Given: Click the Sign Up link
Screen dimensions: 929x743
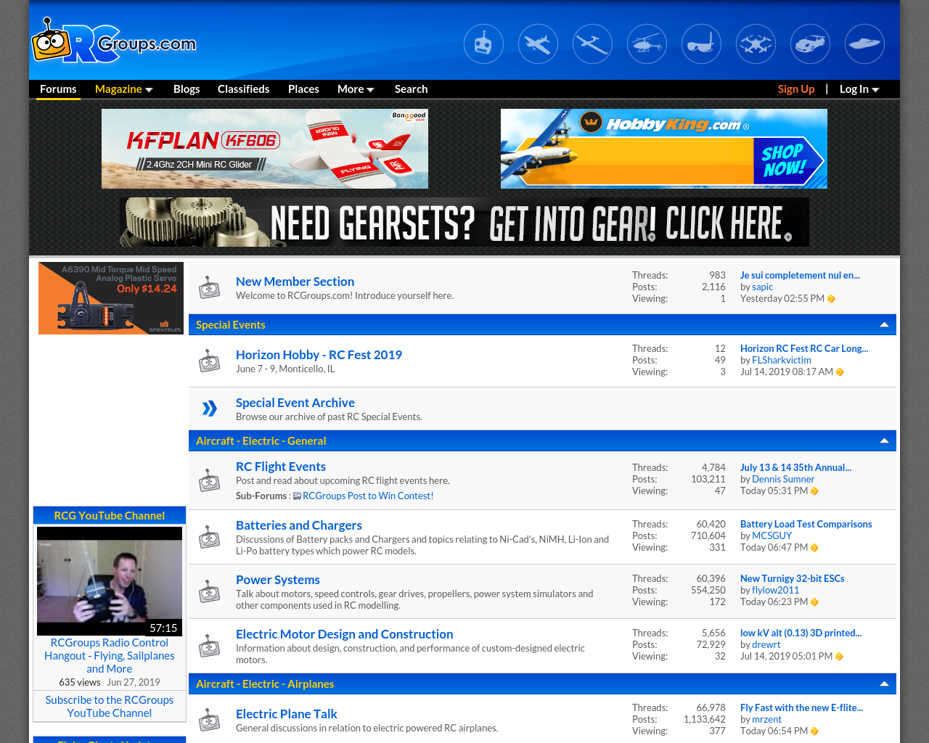Looking at the screenshot, I should 795,89.
